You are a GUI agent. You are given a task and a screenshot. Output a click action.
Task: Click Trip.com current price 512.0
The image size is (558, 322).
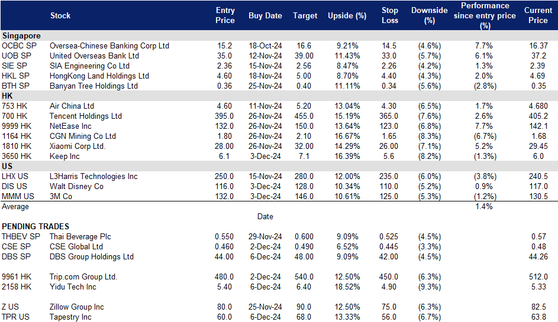point(538,277)
